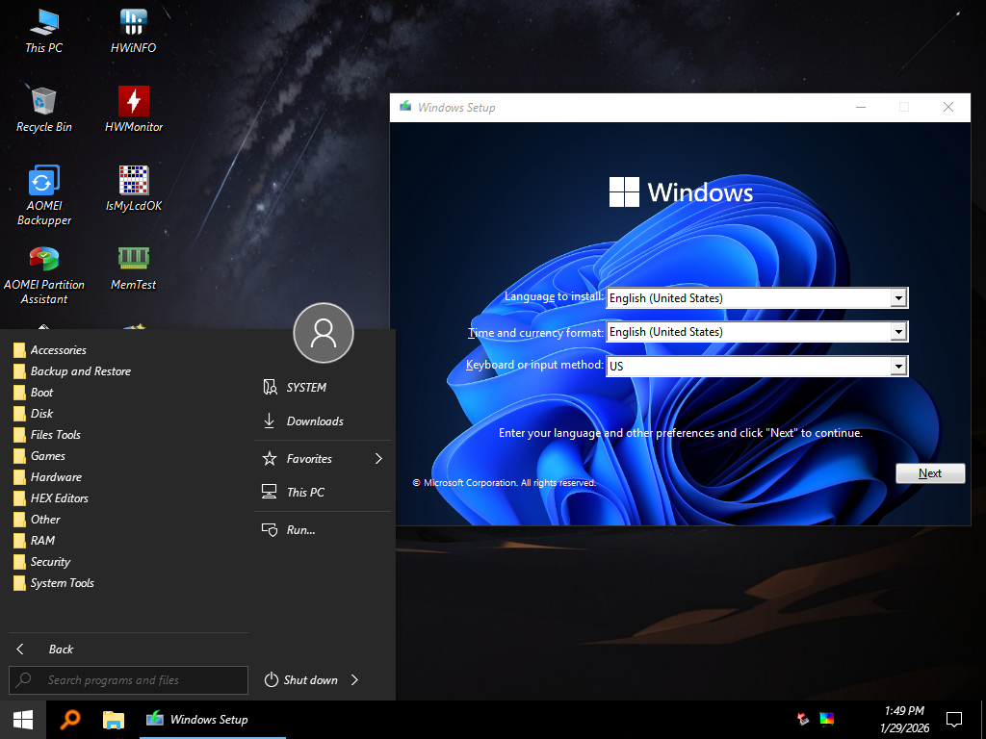Open IsMyLcdOK
The height and width of the screenshot is (739, 986).
click(133, 183)
